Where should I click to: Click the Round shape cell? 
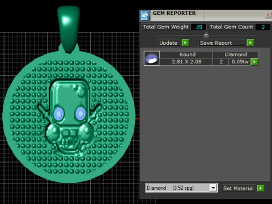click(x=186, y=54)
